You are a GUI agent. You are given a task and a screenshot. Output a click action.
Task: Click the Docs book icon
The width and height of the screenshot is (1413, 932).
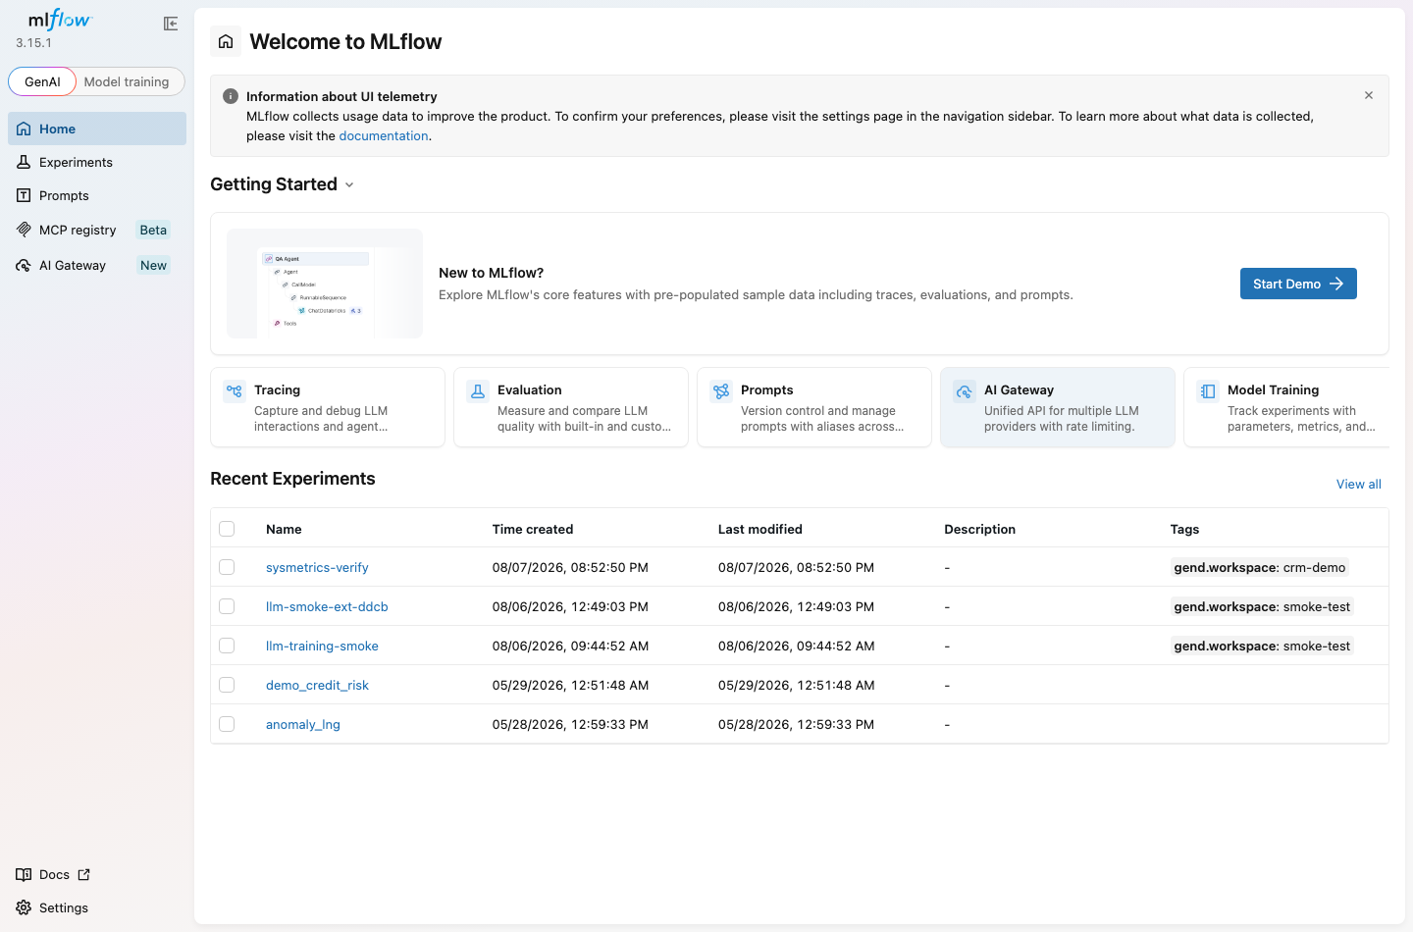tap(24, 874)
